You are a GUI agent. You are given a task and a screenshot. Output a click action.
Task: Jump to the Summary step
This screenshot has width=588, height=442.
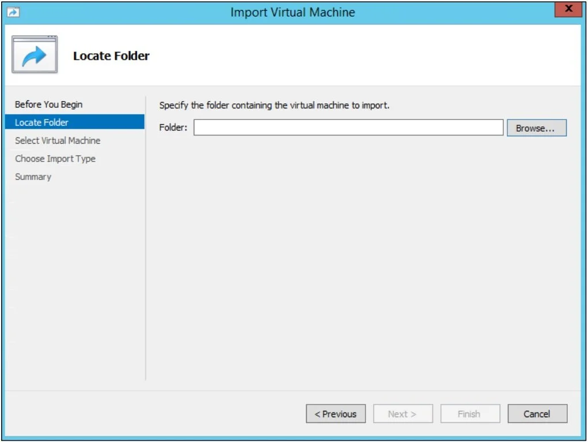click(x=33, y=177)
